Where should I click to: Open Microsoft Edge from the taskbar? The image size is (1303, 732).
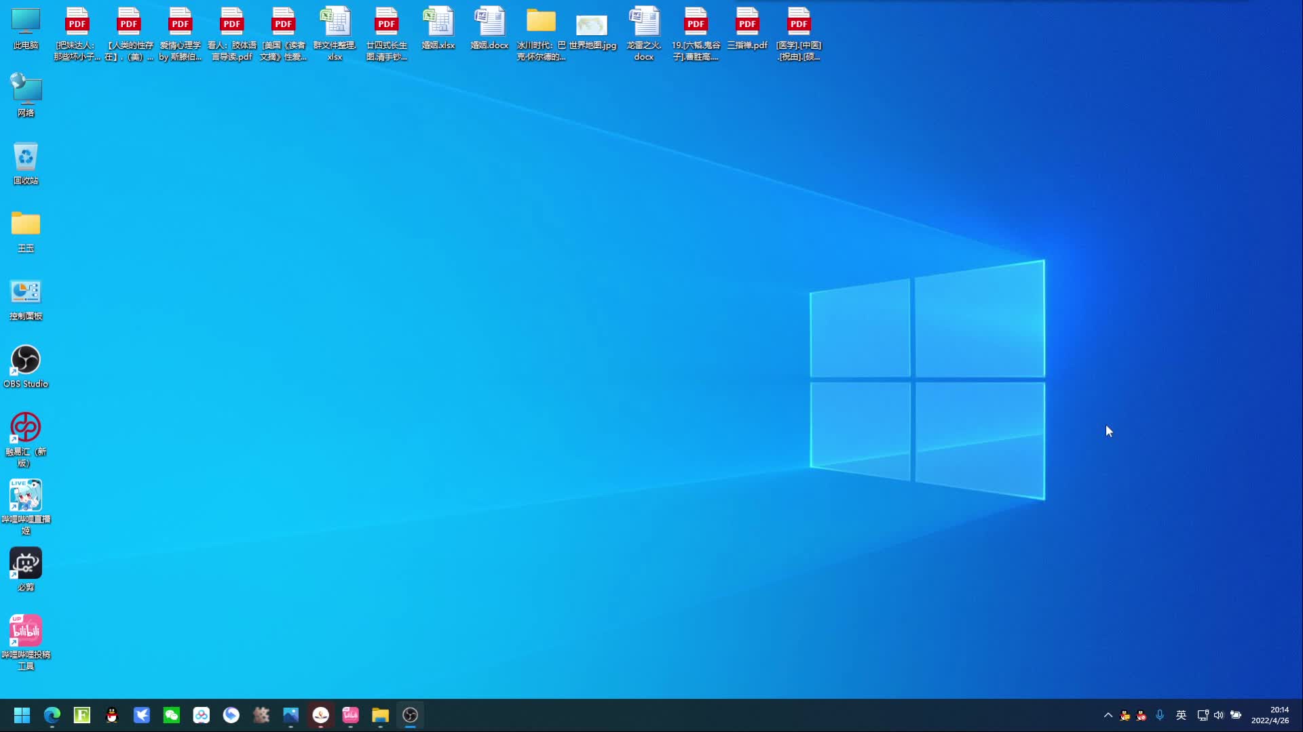point(52,715)
